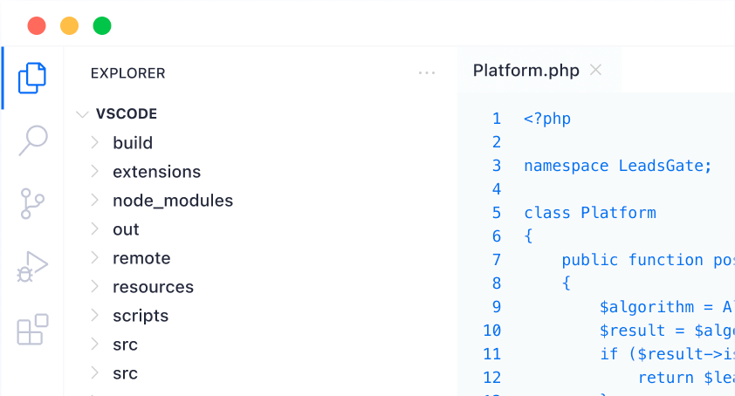Close the Platform.php tab
The height and width of the screenshot is (396, 735).
(596, 70)
